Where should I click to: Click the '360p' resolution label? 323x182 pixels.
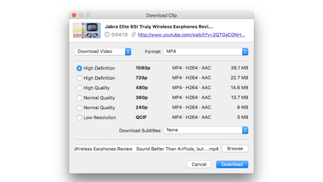(142, 97)
